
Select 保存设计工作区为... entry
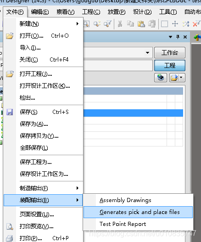[43, 174]
